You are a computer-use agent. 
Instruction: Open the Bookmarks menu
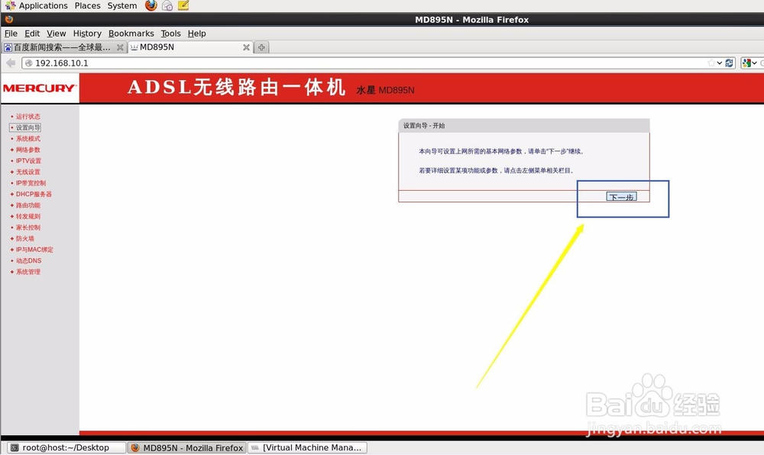point(131,34)
